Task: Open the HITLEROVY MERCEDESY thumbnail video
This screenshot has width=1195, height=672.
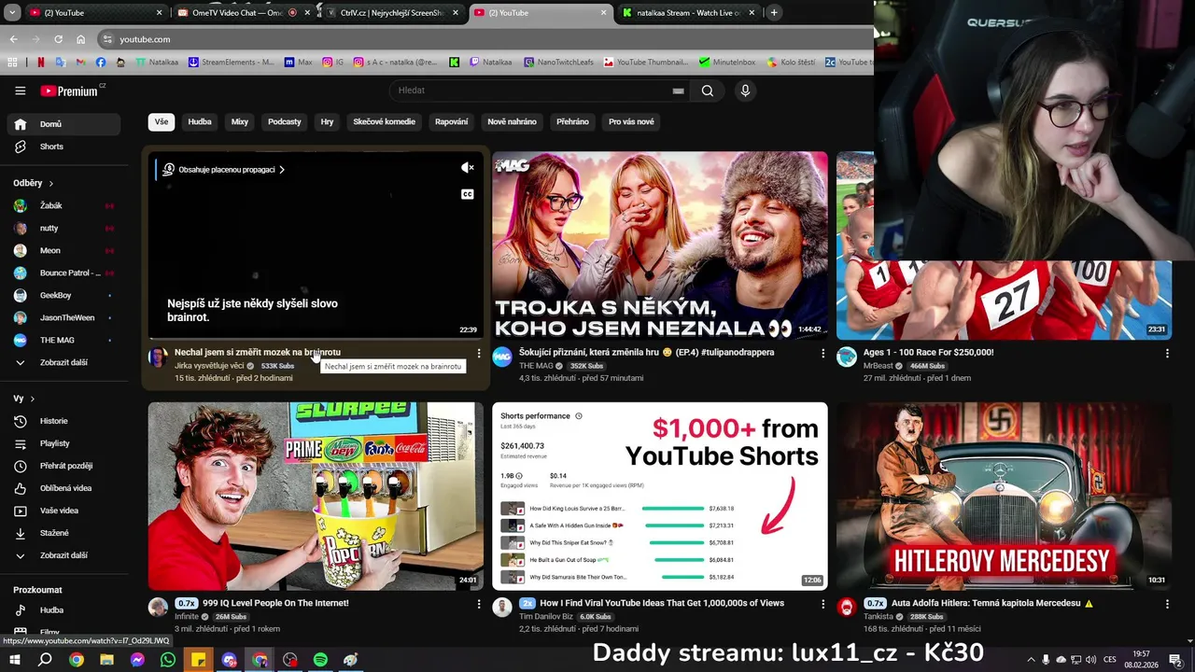Action: [1004, 496]
